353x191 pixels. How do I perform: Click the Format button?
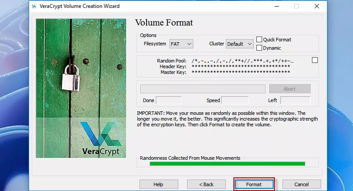(254, 184)
